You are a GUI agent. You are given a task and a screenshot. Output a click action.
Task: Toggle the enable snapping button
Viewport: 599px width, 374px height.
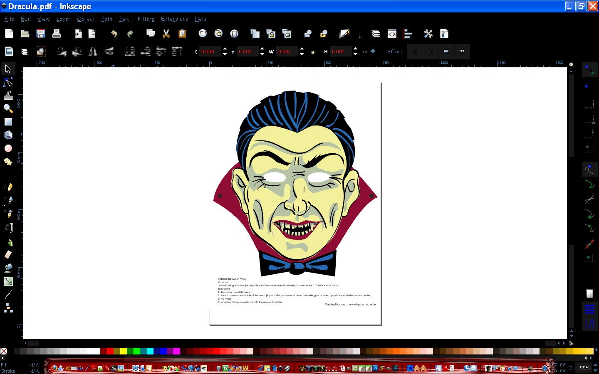click(589, 69)
